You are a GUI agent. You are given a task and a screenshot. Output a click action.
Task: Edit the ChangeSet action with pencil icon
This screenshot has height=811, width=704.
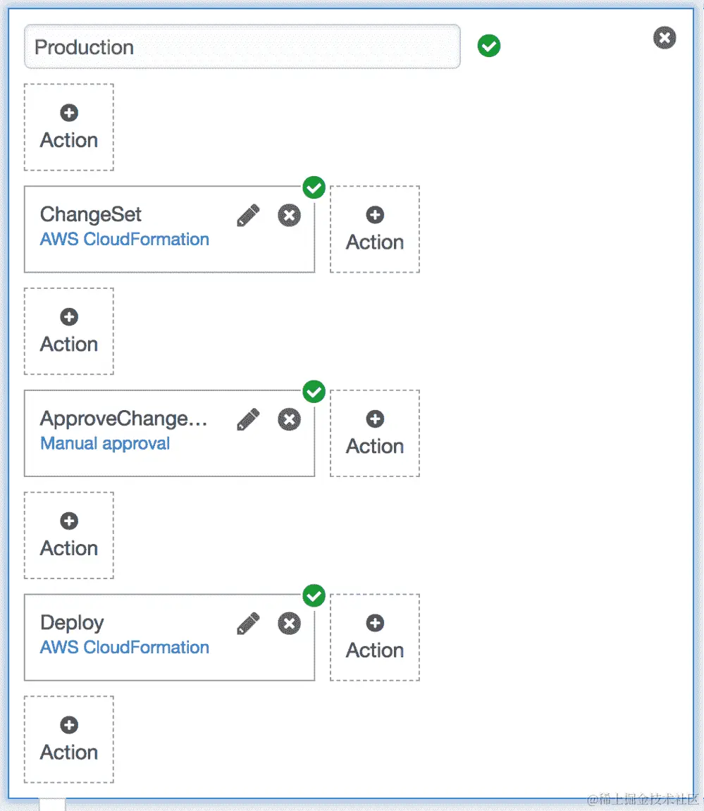coord(248,216)
